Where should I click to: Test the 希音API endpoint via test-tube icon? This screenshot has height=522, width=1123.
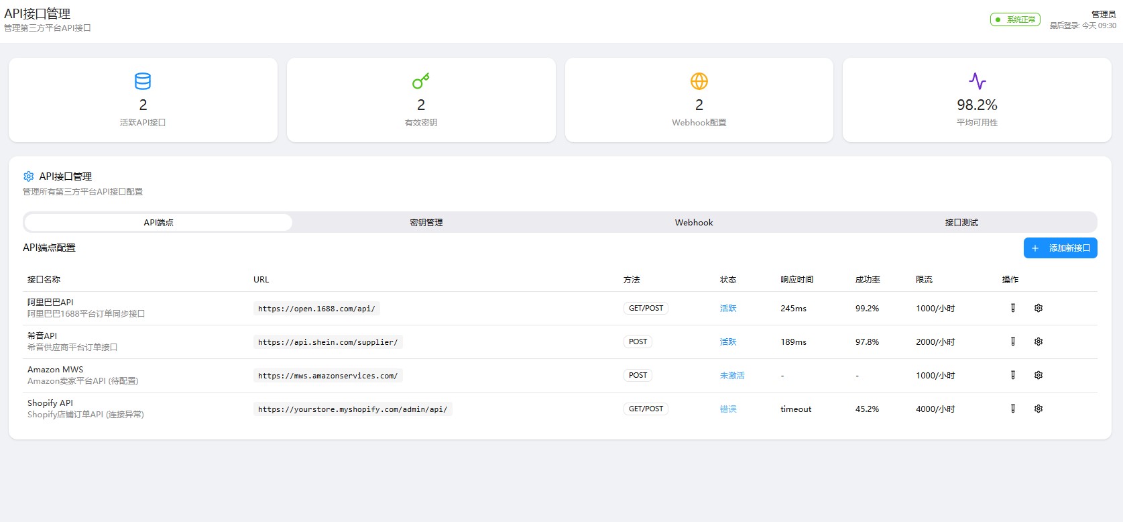tap(1012, 342)
